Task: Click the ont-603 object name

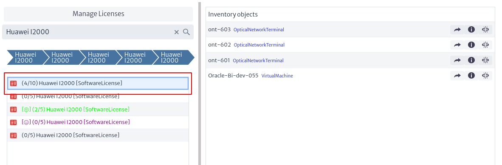Action: click(x=219, y=29)
